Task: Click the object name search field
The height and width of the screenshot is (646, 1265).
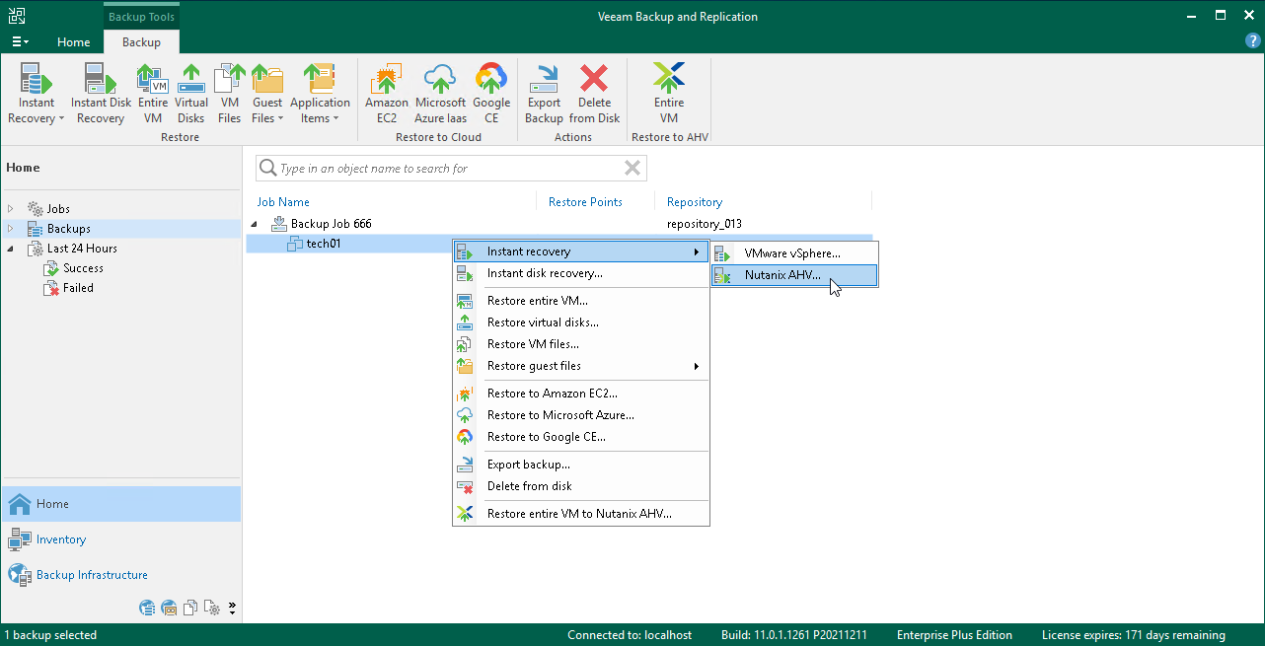Action: (x=450, y=169)
